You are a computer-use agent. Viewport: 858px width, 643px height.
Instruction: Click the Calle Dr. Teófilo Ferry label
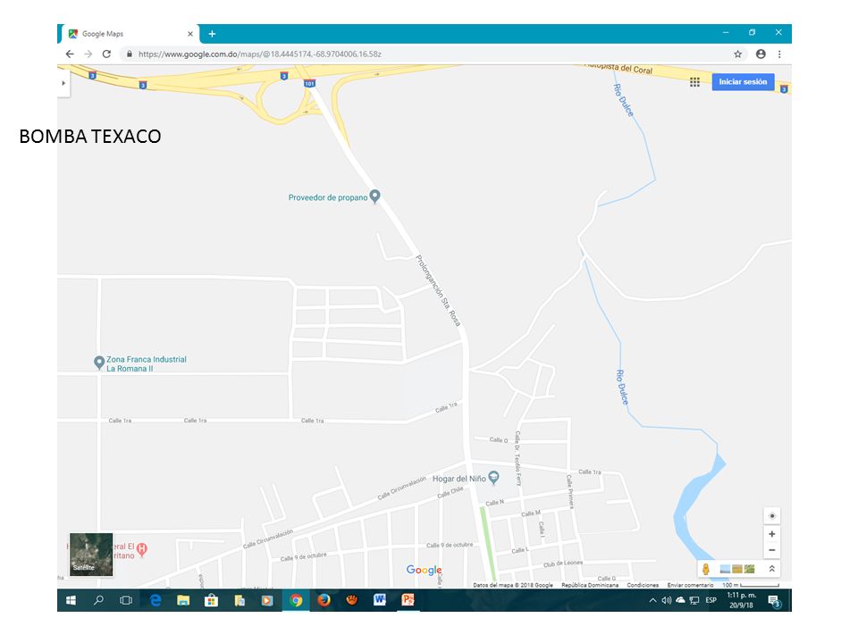pyautogui.click(x=517, y=459)
